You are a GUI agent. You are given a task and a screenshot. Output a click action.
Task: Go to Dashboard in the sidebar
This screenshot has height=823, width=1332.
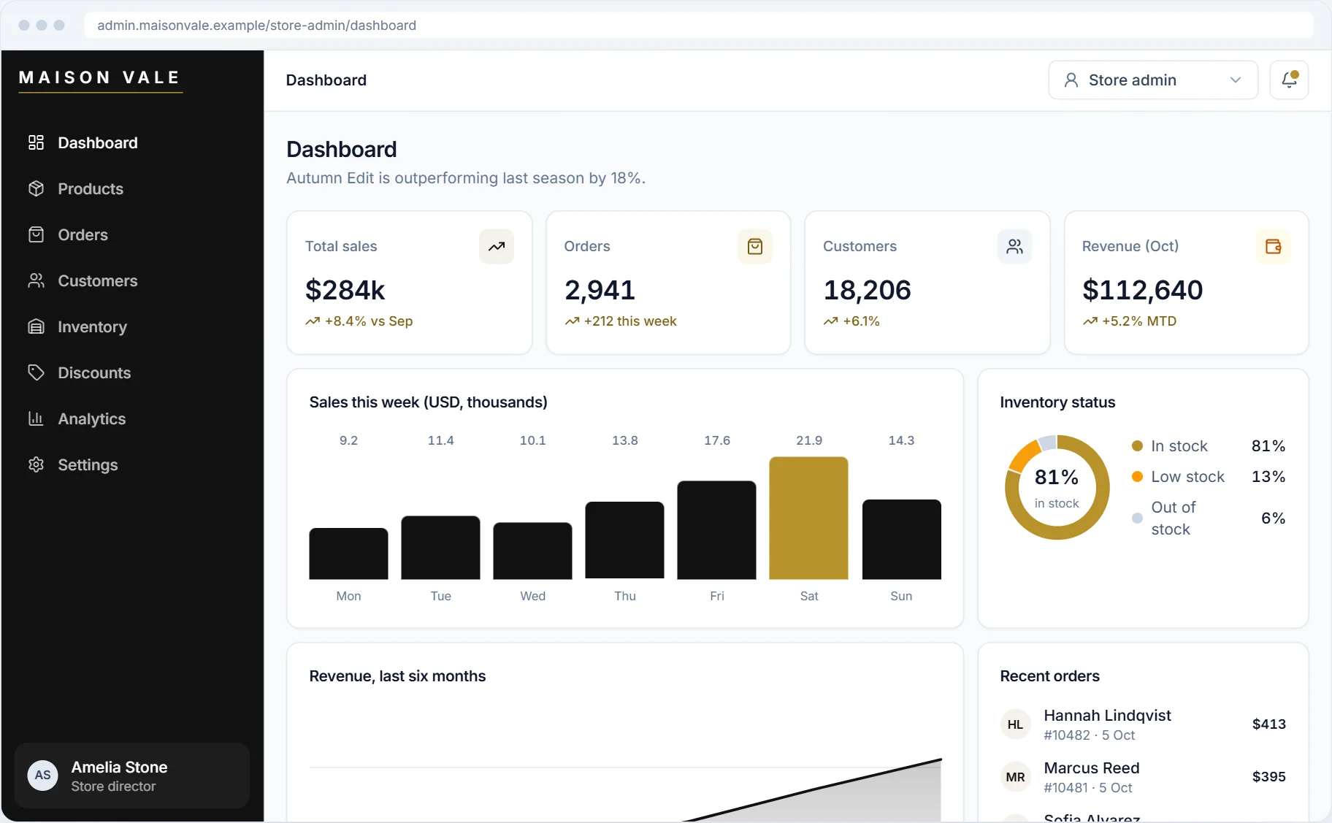[132, 142]
